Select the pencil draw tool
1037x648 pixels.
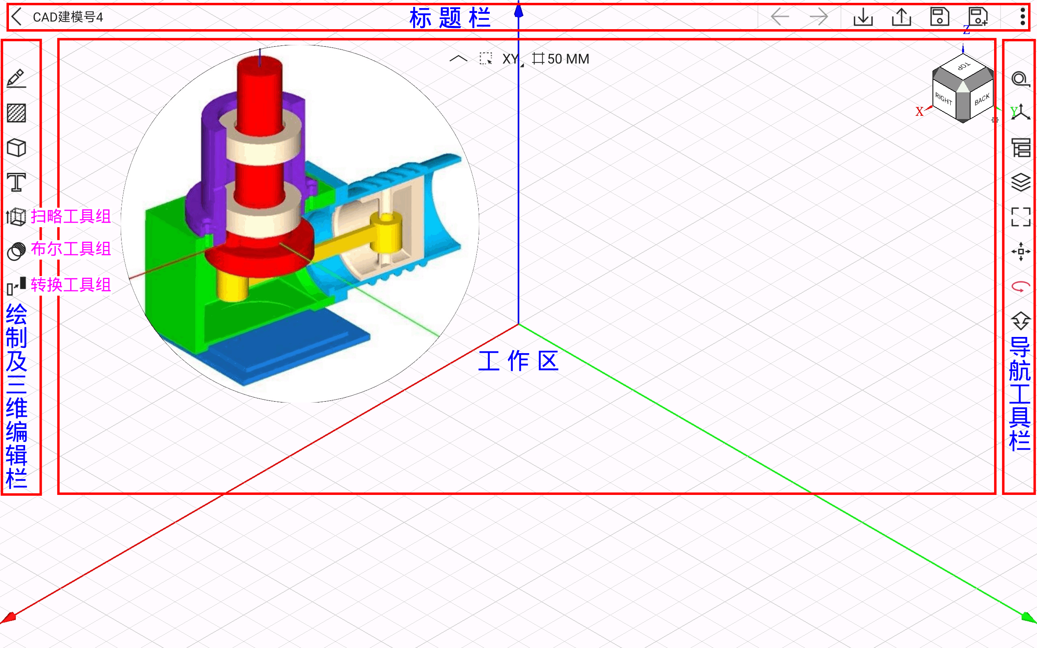(16, 79)
